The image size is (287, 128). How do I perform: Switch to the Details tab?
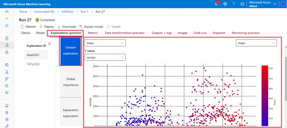(x=26, y=33)
